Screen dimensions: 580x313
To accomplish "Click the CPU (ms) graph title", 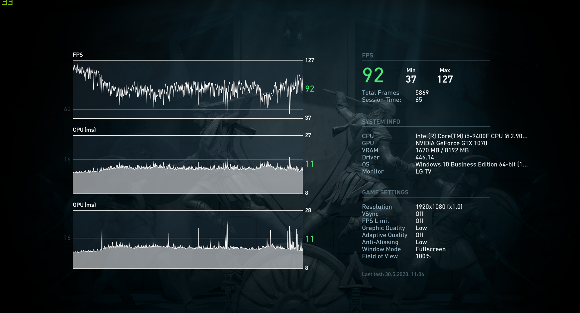I will tap(84, 130).
